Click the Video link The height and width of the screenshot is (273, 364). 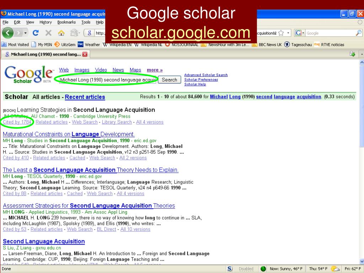click(x=101, y=70)
